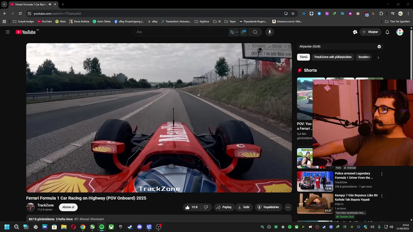Open the Police arrested Legendary video thumbnail
Viewport: 413px width, 232px height.
click(x=315, y=181)
